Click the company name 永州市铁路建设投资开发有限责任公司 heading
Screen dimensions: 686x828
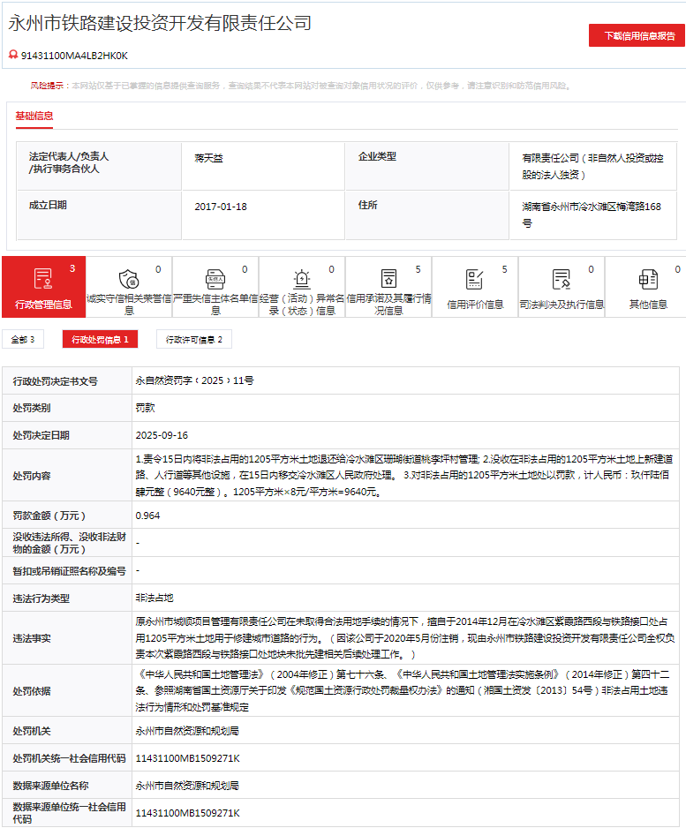tap(160, 24)
